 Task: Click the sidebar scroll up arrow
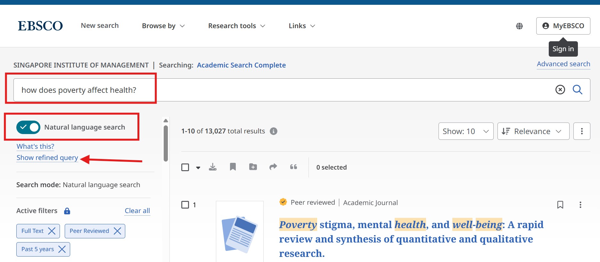166,121
